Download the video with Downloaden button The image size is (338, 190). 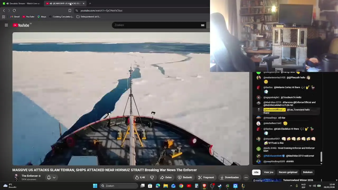tap(229, 177)
